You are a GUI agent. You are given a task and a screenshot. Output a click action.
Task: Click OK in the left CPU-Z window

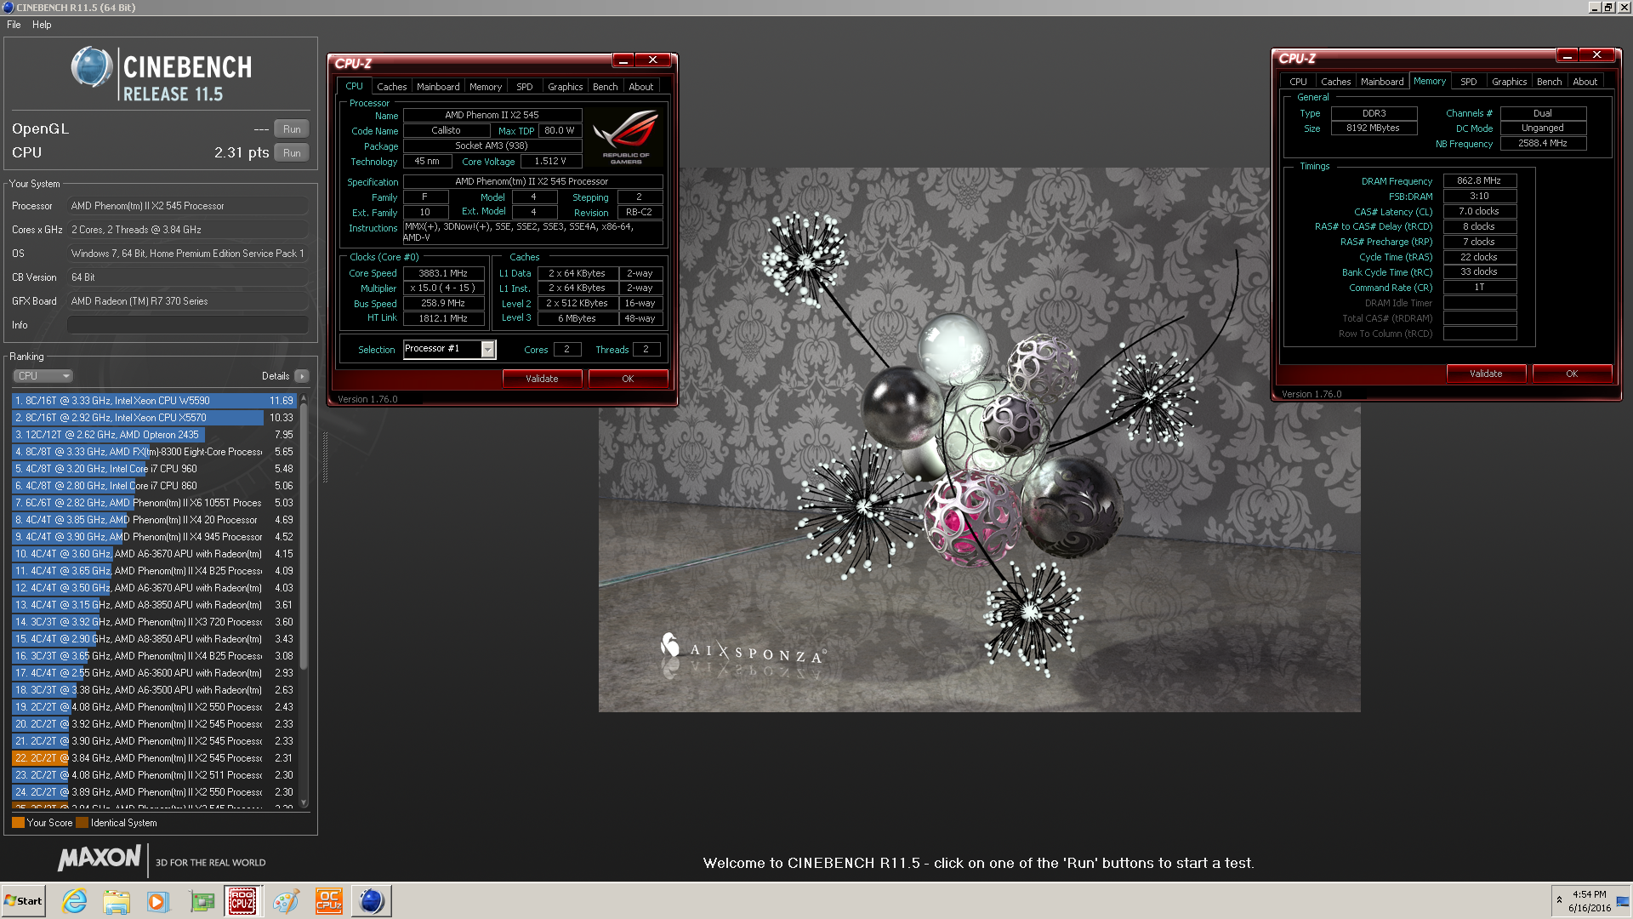click(x=628, y=379)
